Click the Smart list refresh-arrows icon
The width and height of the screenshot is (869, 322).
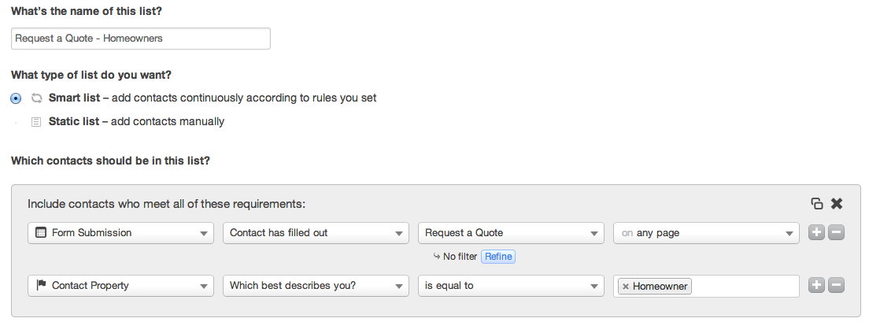35,98
